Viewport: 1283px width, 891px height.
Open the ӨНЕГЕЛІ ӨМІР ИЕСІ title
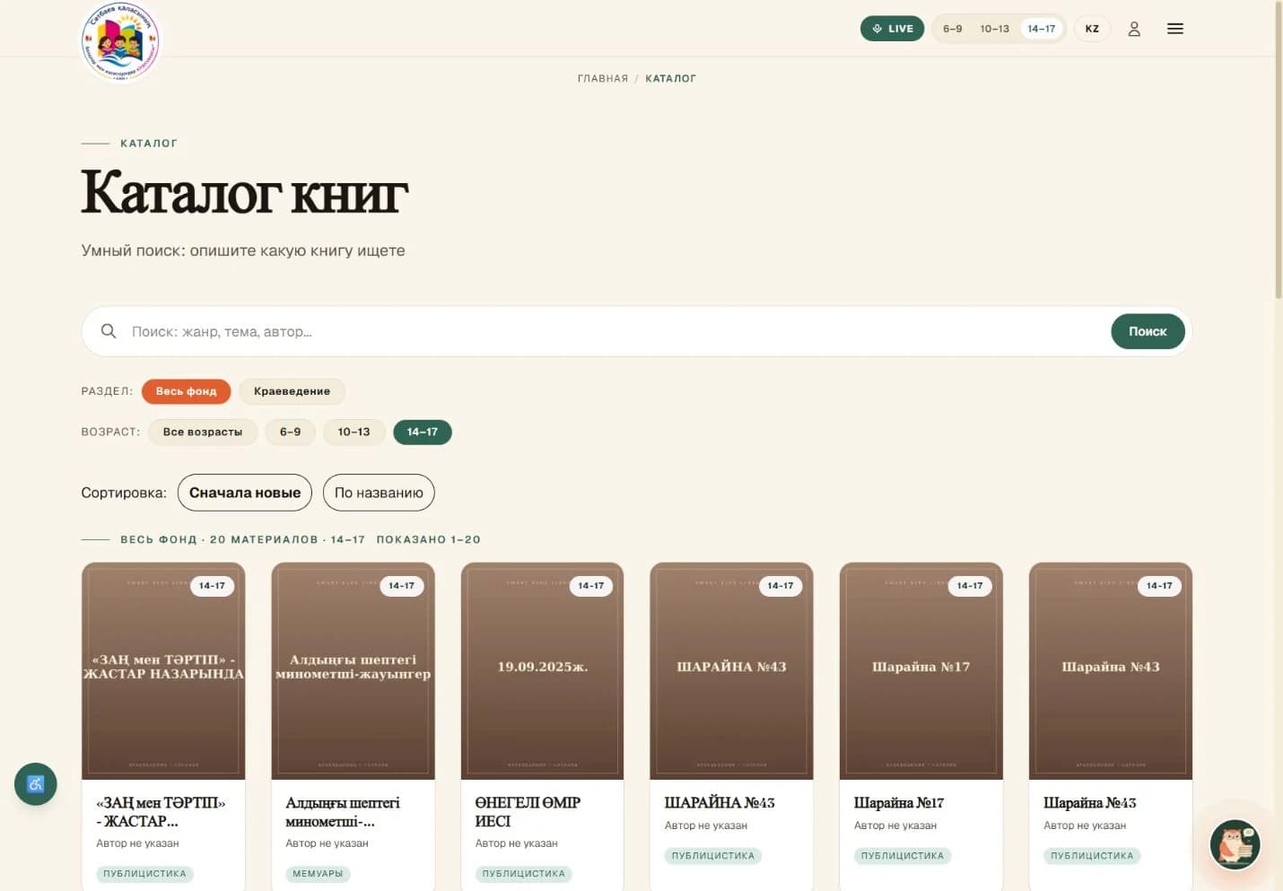coord(528,811)
